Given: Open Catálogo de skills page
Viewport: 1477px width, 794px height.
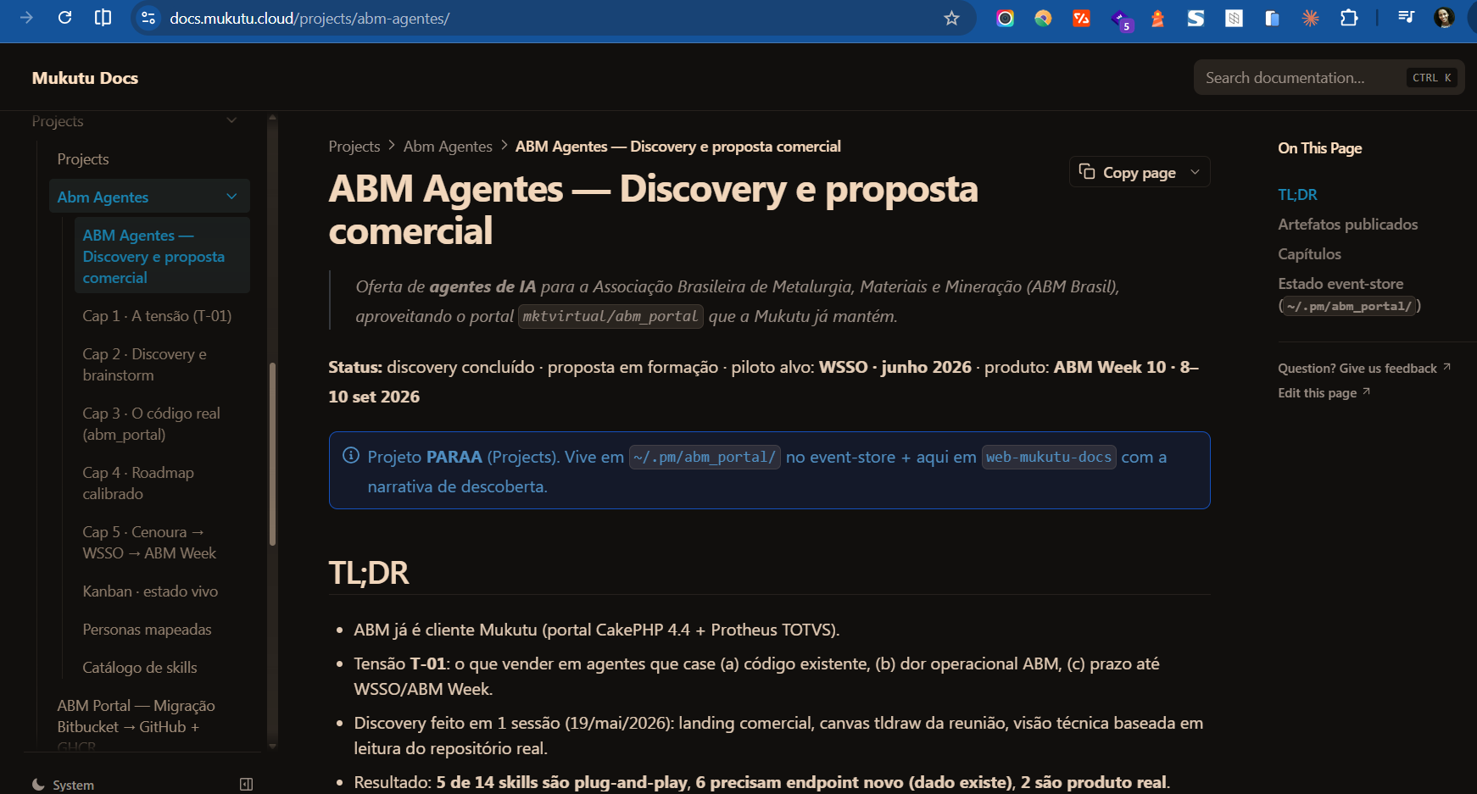Looking at the screenshot, I should pos(140,668).
